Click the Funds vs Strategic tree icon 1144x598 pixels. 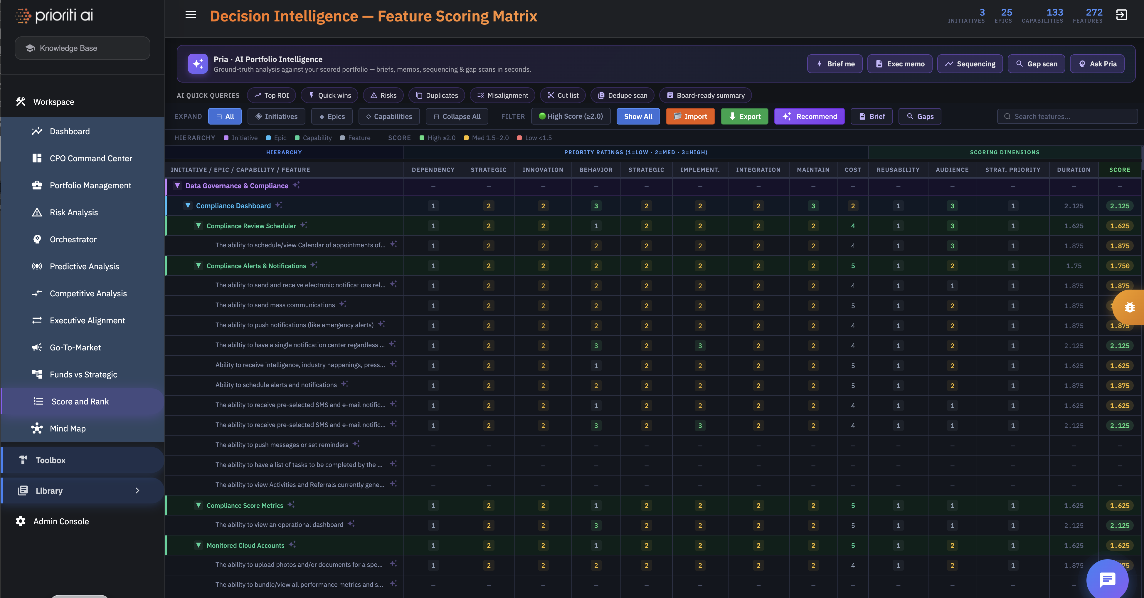tap(37, 374)
